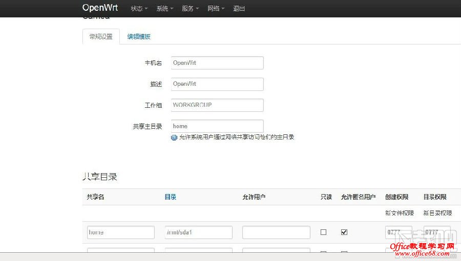Click the 目录权限 column header
461x261 pixels.
click(x=435, y=197)
